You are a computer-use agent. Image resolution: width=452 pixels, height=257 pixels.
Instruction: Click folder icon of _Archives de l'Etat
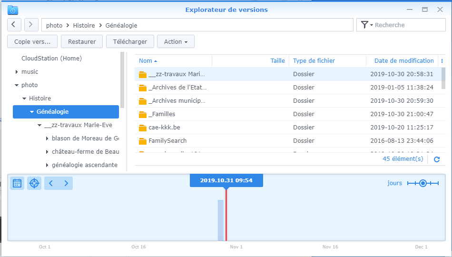143,88
